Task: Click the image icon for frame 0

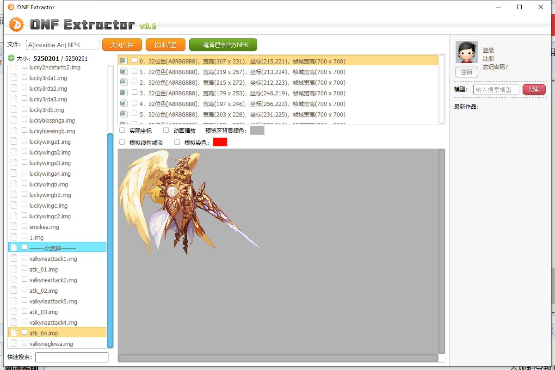Action: coord(123,61)
